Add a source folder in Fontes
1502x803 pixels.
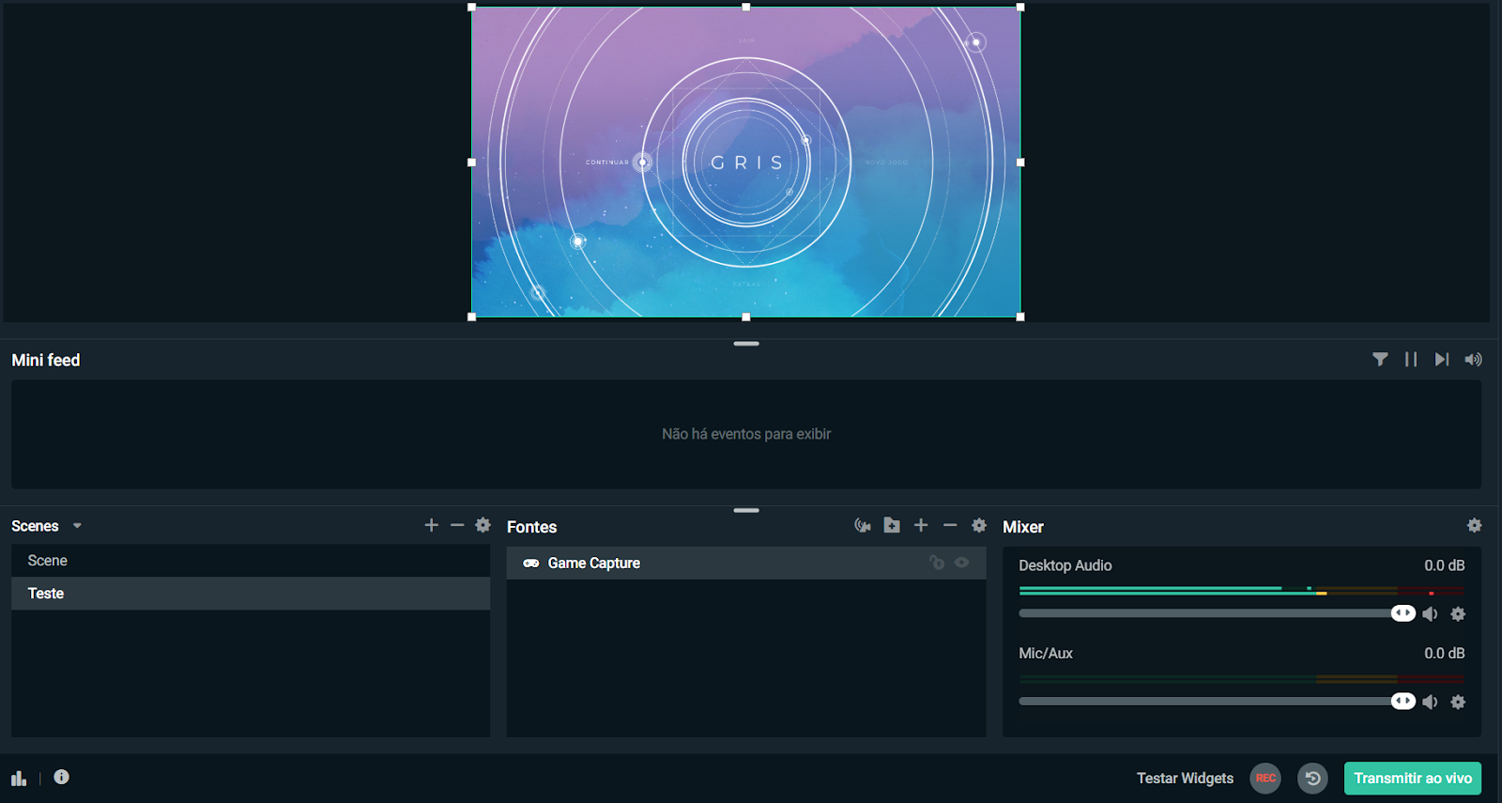pos(892,526)
